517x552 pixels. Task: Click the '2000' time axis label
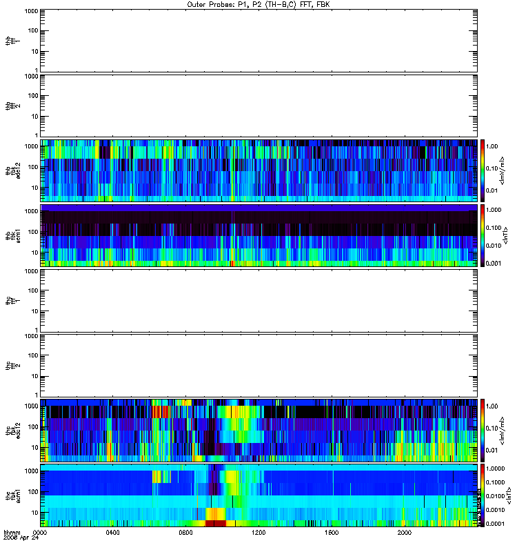(x=405, y=533)
